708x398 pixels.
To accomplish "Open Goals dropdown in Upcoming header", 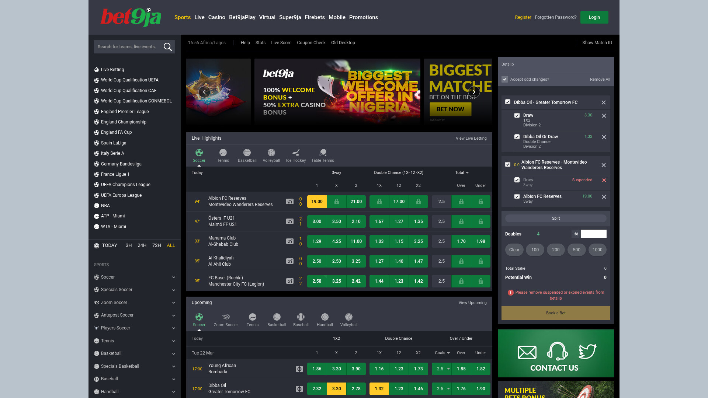I will tap(442, 353).
